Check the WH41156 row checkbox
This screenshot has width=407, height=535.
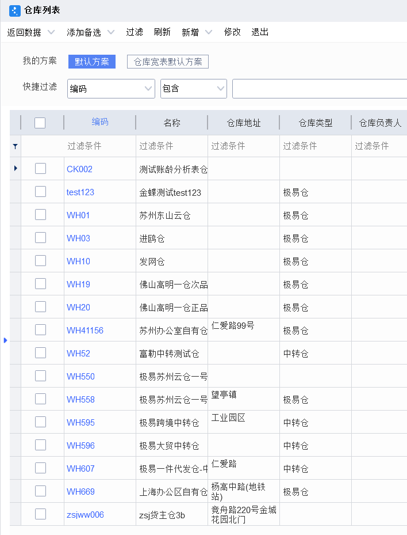click(41, 330)
